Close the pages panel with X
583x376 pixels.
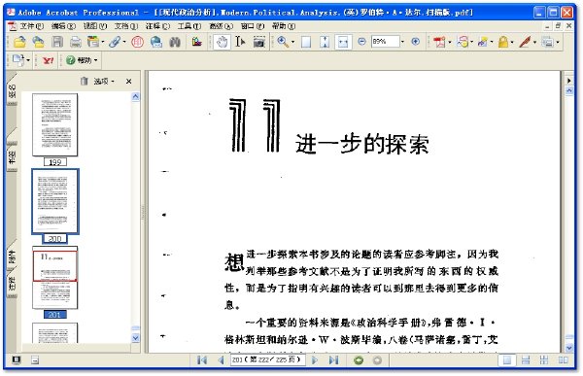click(128, 81)
